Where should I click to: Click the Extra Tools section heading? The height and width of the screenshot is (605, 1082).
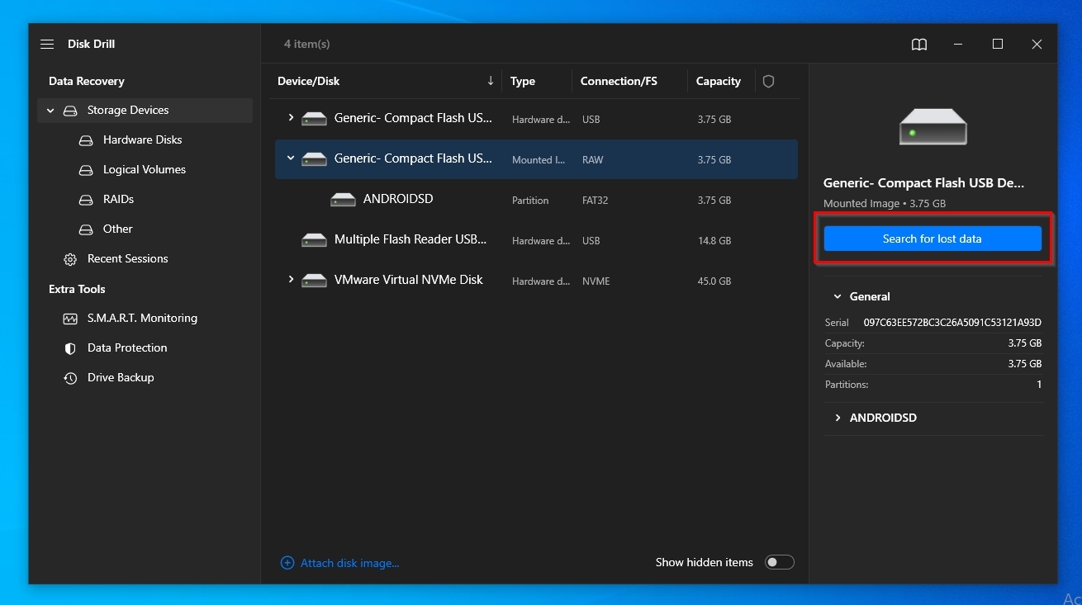77,289
